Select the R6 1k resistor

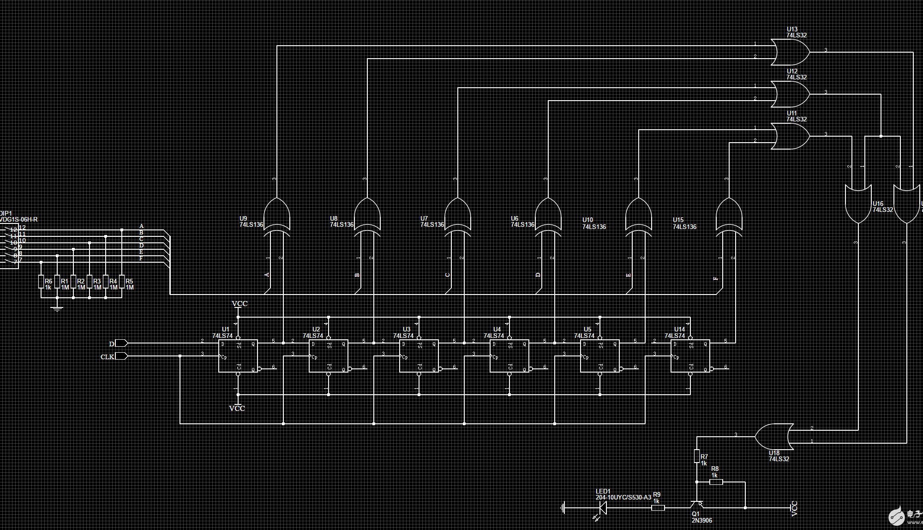click(41, 282)
